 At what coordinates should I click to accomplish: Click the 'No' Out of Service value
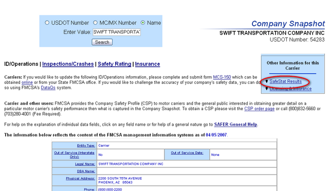[100, 154]
